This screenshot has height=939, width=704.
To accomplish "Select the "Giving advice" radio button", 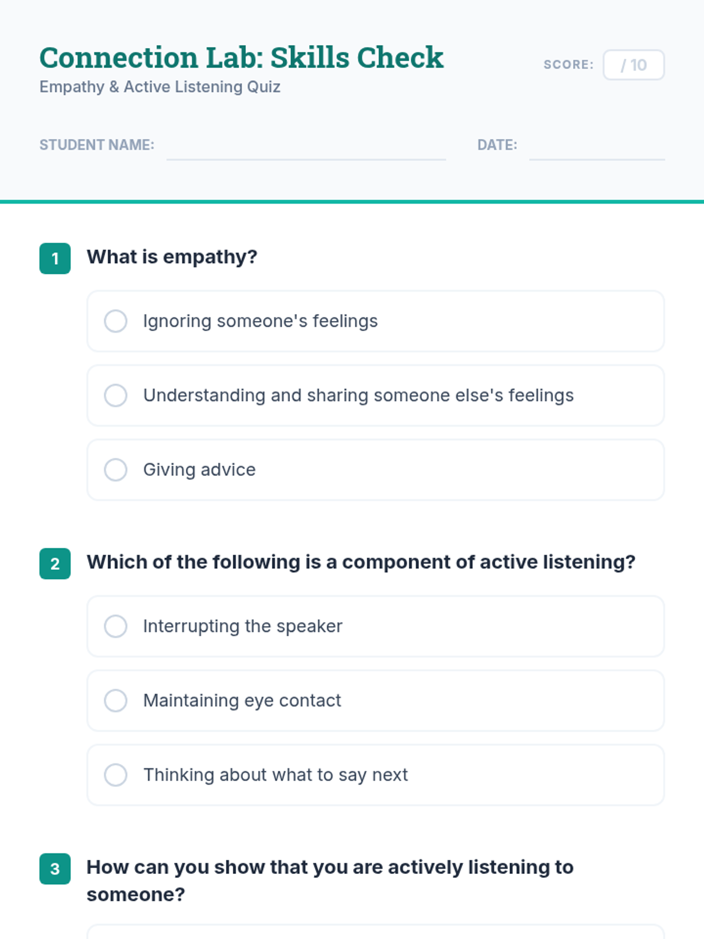I will click(x=116, y=469).
